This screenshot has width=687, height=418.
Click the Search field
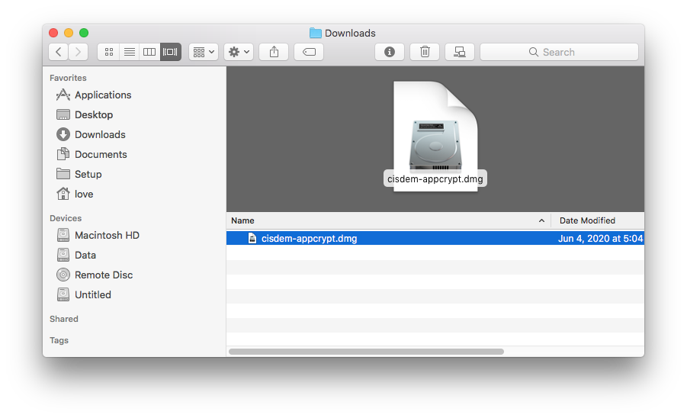click(x=559, y=52)
